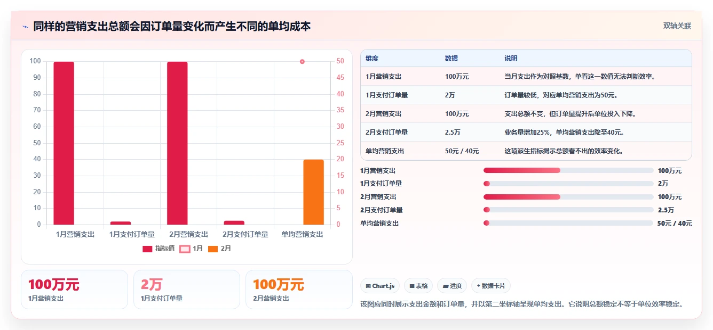Click the 2月营销支出 bar in chart
This screenshot has width=713, height=330.
pyautogui.click(x=177, y=143)
